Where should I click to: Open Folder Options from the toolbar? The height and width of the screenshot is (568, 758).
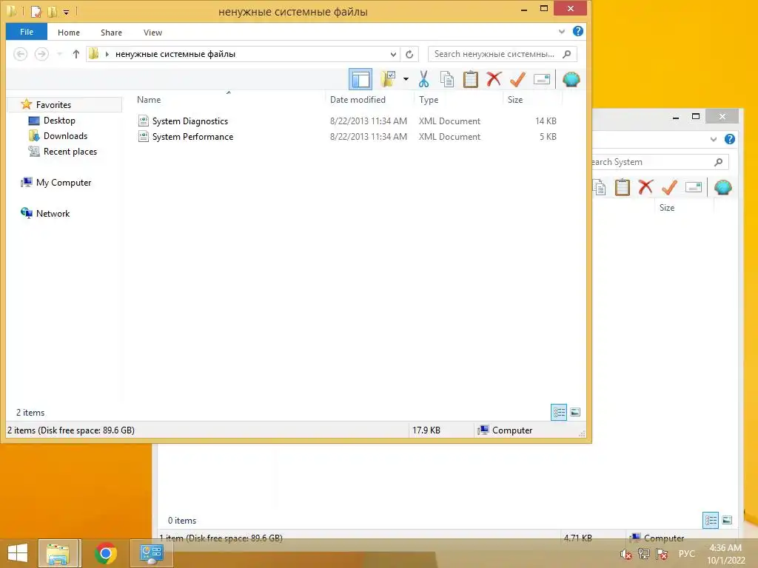pos(388,79)
